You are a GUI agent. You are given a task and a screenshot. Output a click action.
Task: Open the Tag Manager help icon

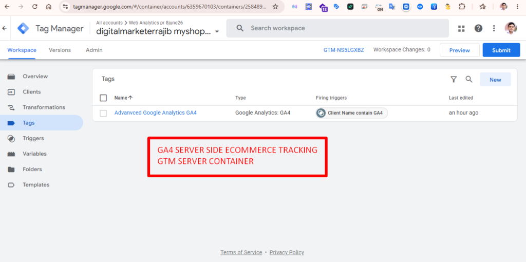pos(478,29)
